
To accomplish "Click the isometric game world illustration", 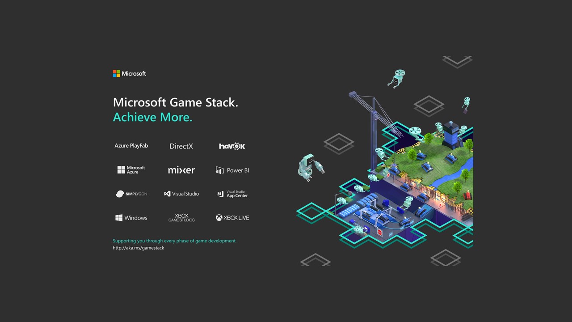I will 384,161.
